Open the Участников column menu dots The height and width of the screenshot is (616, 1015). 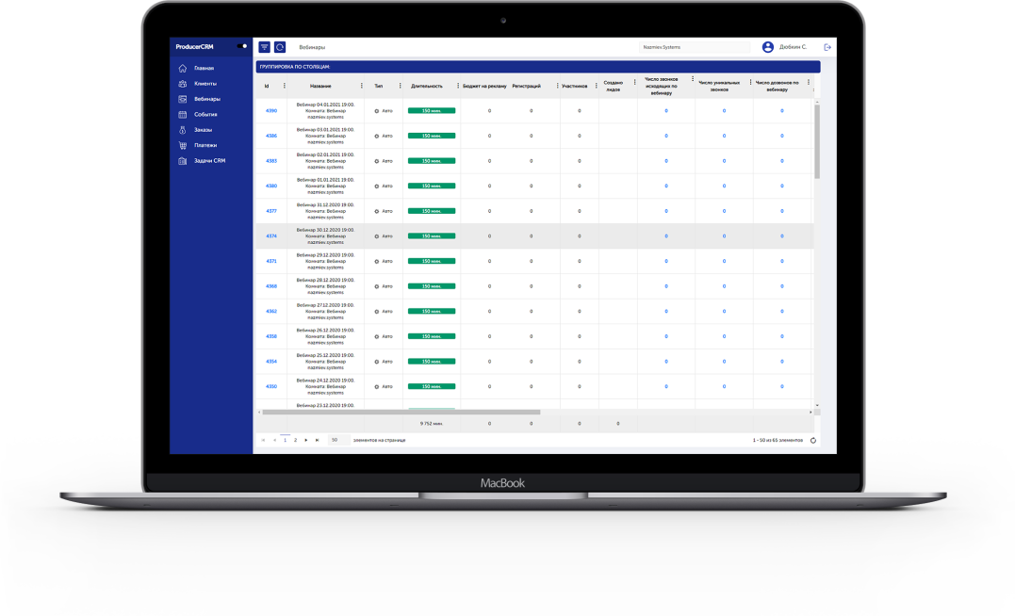tap(597, 86)
